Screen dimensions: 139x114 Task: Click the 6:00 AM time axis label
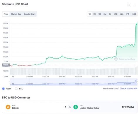click(x=46, y=77)
